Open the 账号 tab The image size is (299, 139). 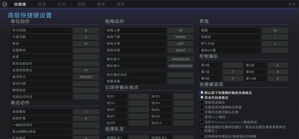pyautogui.click(x=121, y=4)
